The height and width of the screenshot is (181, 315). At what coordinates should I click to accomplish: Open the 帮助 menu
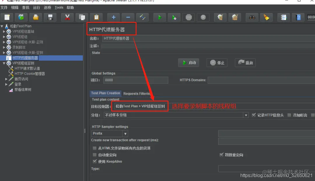tap(70, 8)
